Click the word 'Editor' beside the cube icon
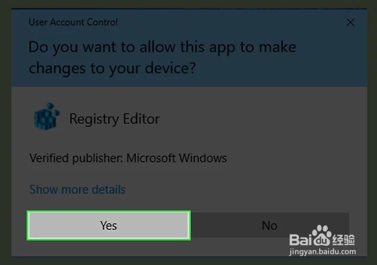The image size is (377, 265). coord(141,119)
